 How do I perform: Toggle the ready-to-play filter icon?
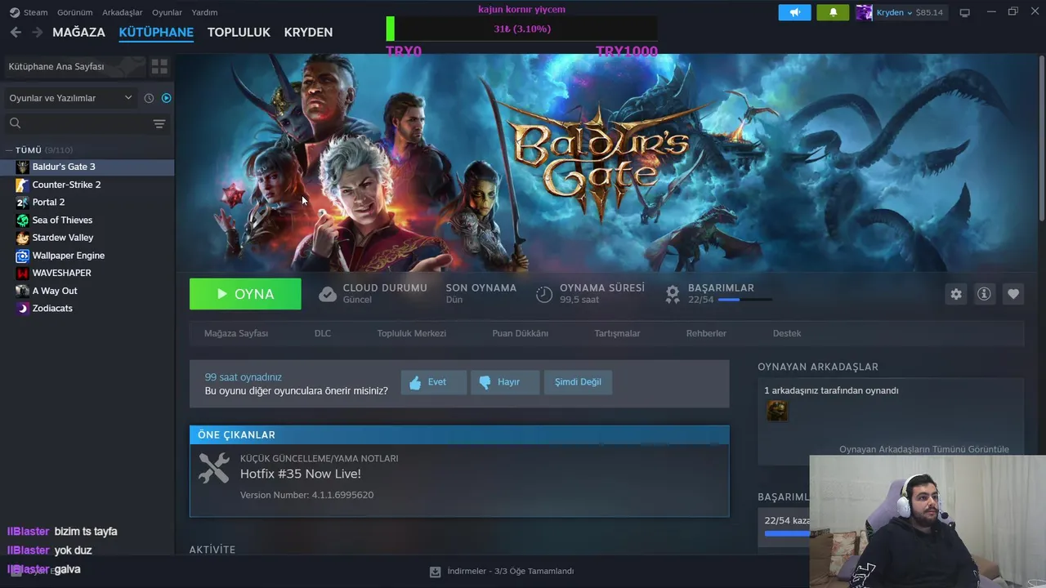click(167, 98)
